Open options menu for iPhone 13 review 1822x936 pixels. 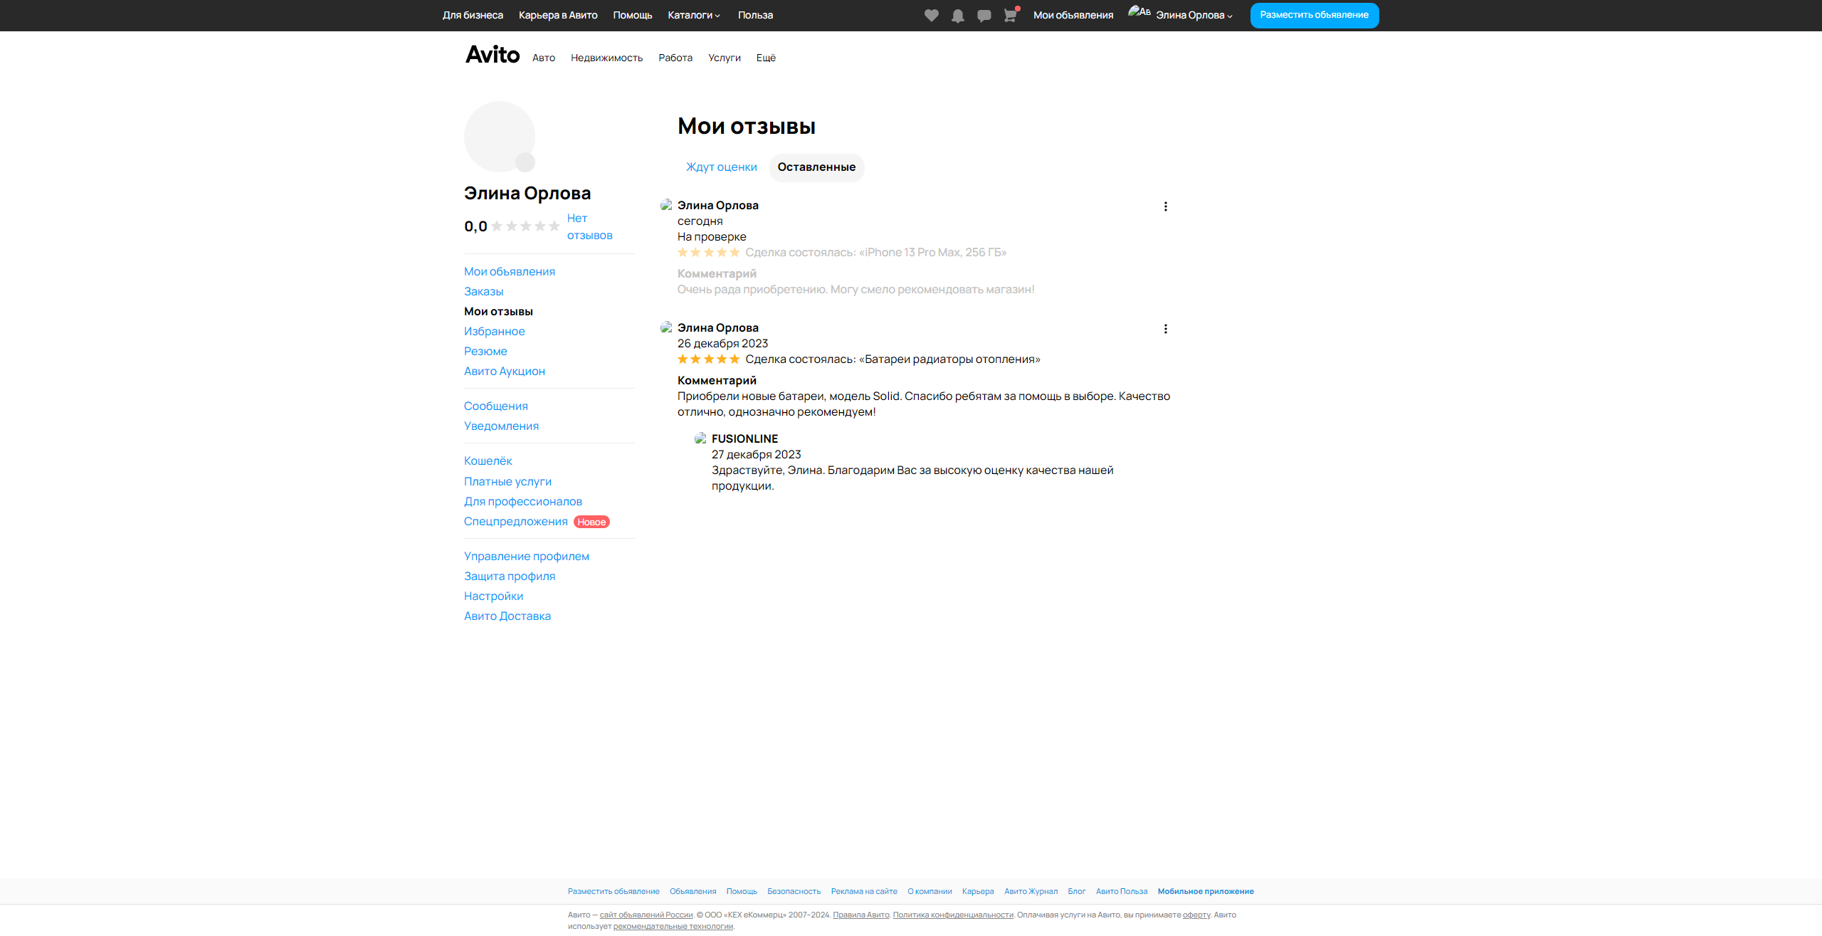[x=1165, y=206]
